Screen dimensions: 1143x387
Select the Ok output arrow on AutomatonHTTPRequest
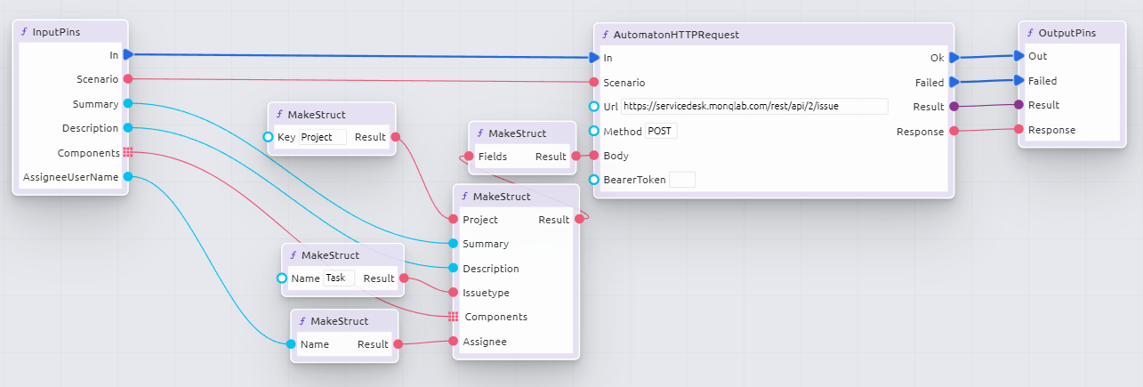953,57
